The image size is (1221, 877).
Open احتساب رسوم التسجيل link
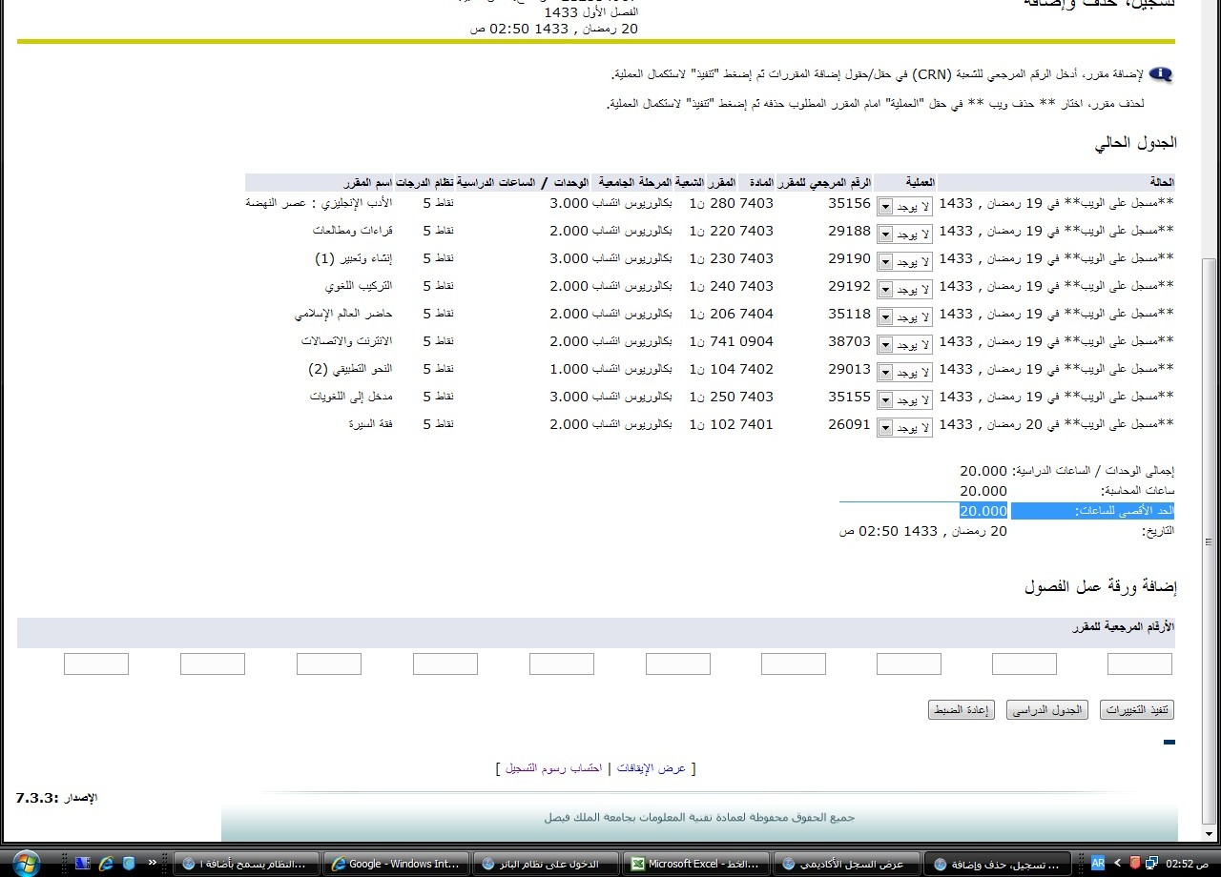click(x=554, y=768)
